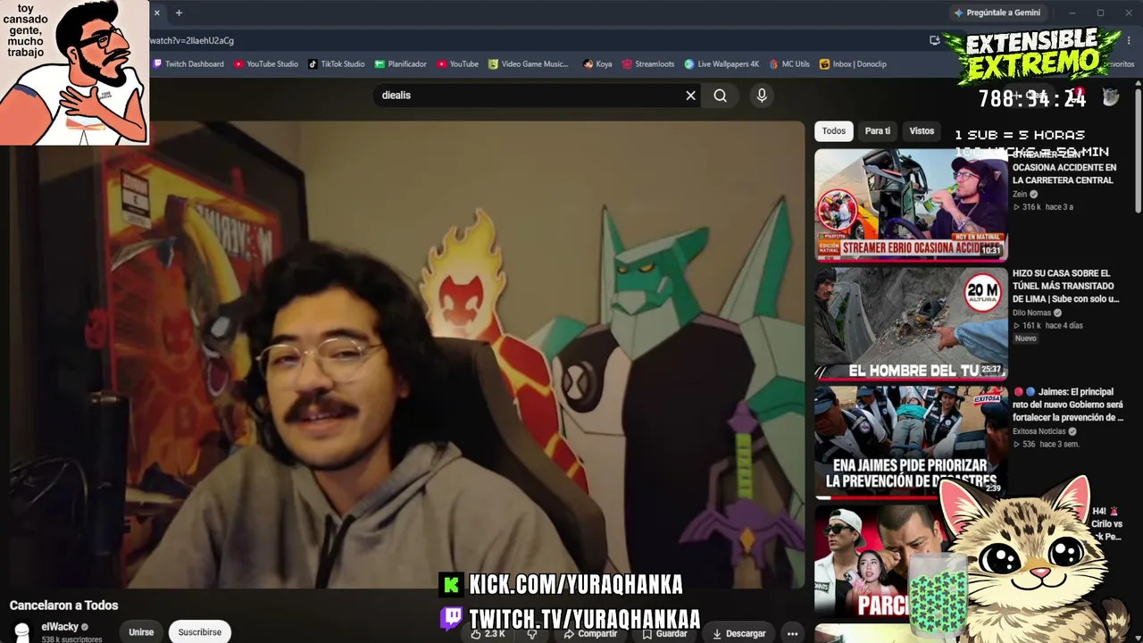Open the video's more actions menu
The width and height of the screenshot is (1143, 643).
(x=792, y=633)
